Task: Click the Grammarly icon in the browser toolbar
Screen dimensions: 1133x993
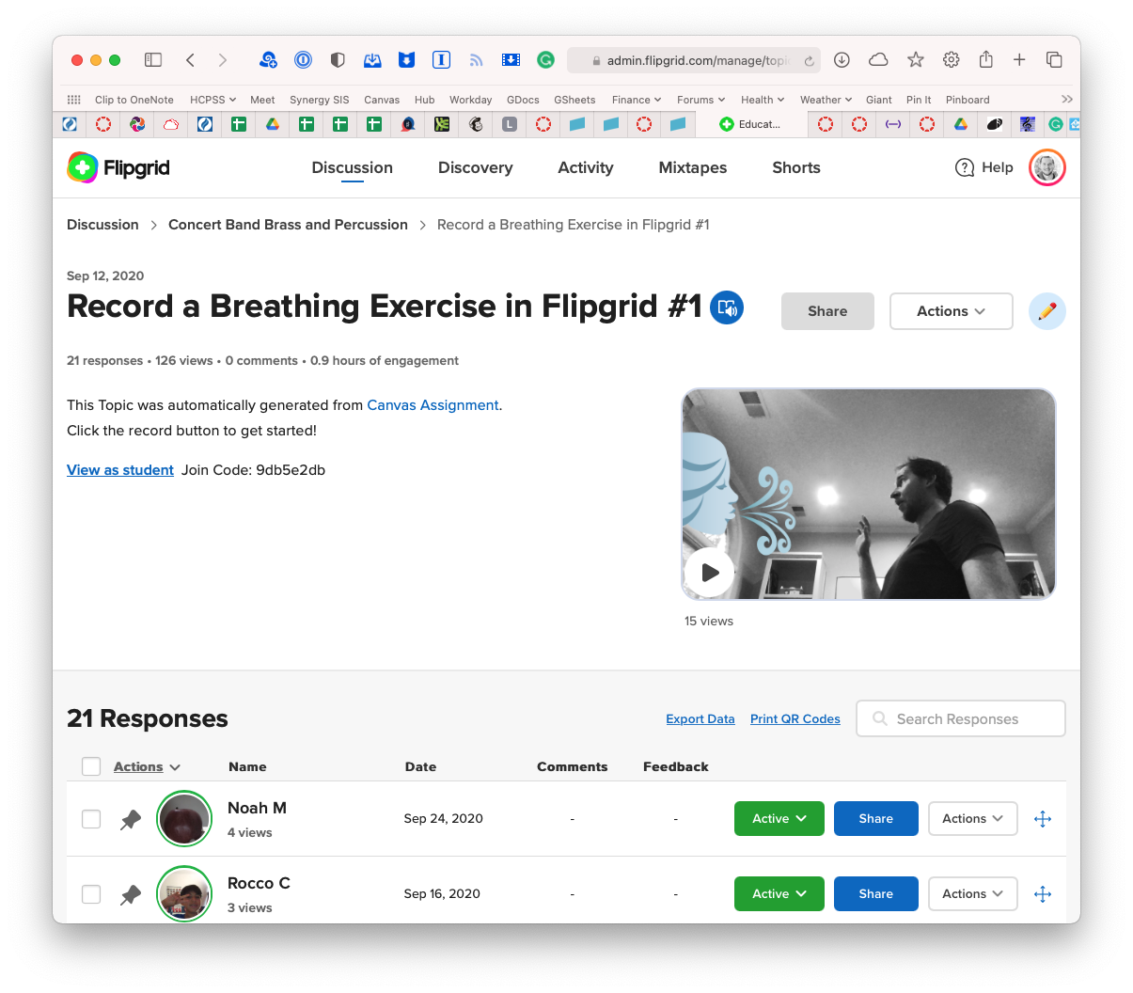Action: coord(545,59)
